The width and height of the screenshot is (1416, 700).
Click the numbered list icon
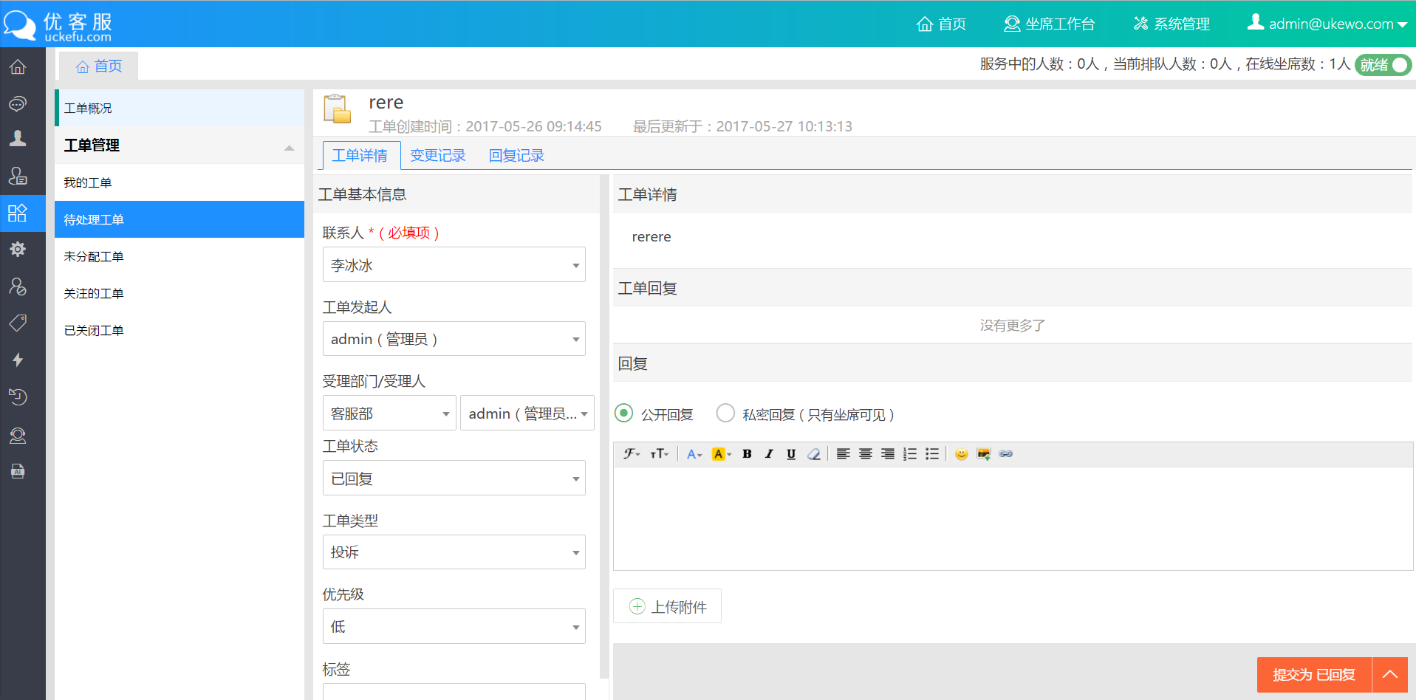(x=910, y=454)
